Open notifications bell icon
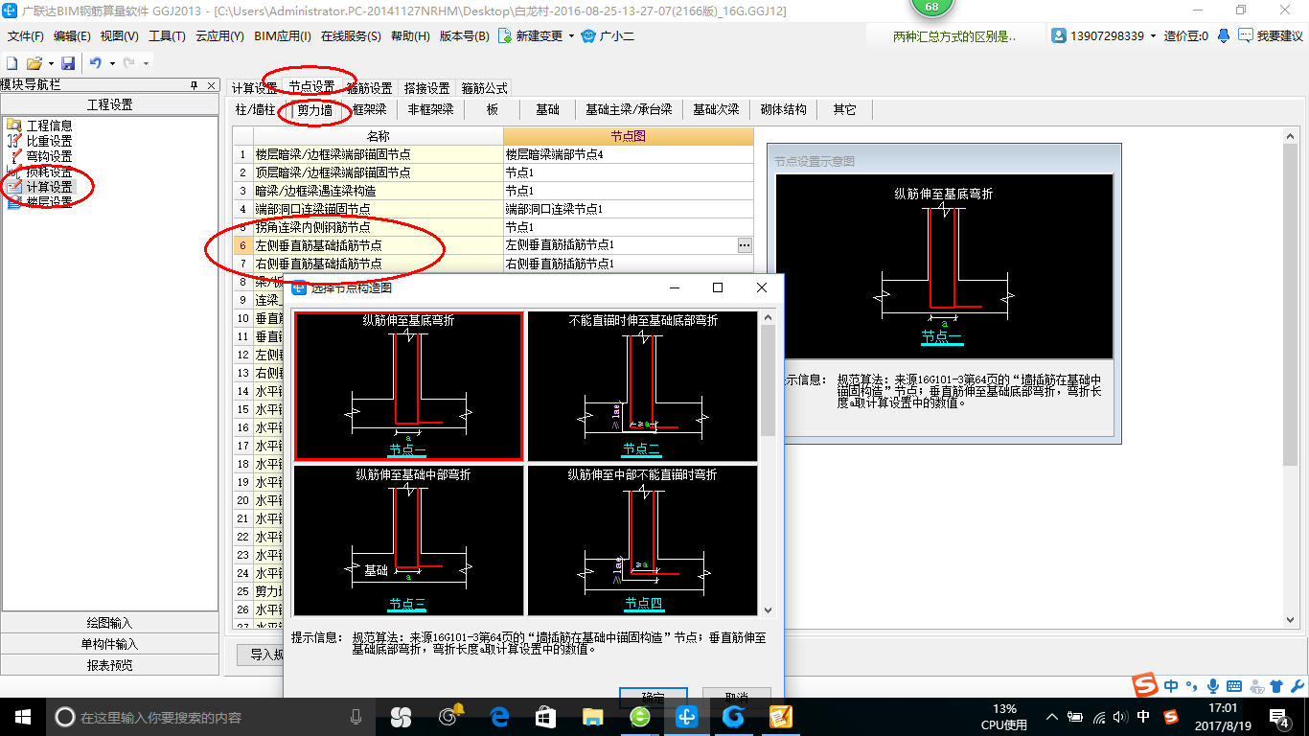This screenshot has height=736, width=1309. click(1224, 35)
